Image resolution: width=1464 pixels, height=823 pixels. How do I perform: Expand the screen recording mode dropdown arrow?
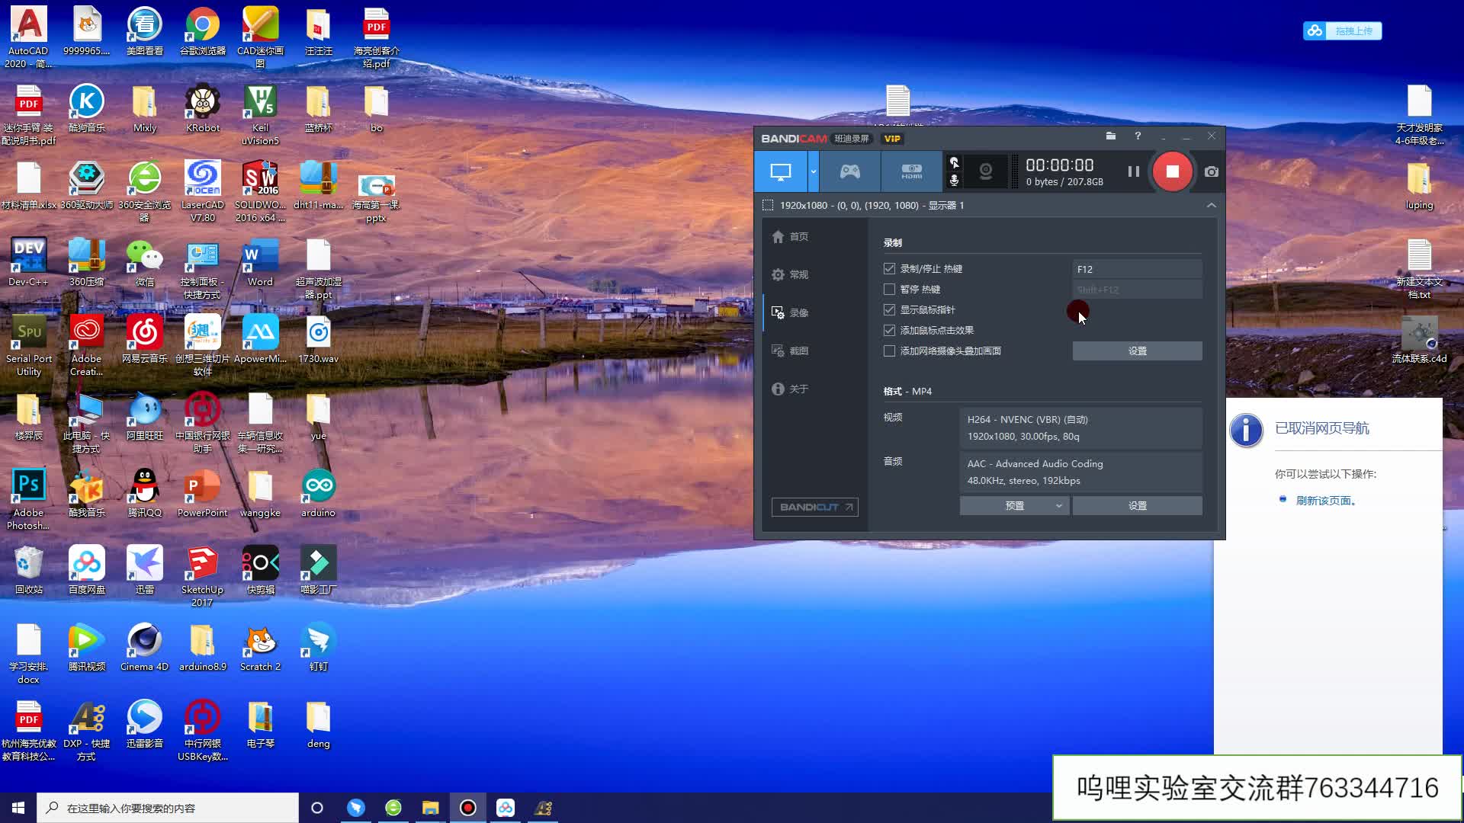[x=813, y=171]
